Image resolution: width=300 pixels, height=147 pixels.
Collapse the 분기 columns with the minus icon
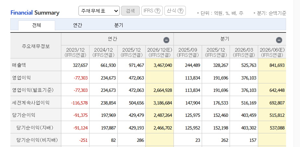tap(279, 40)
